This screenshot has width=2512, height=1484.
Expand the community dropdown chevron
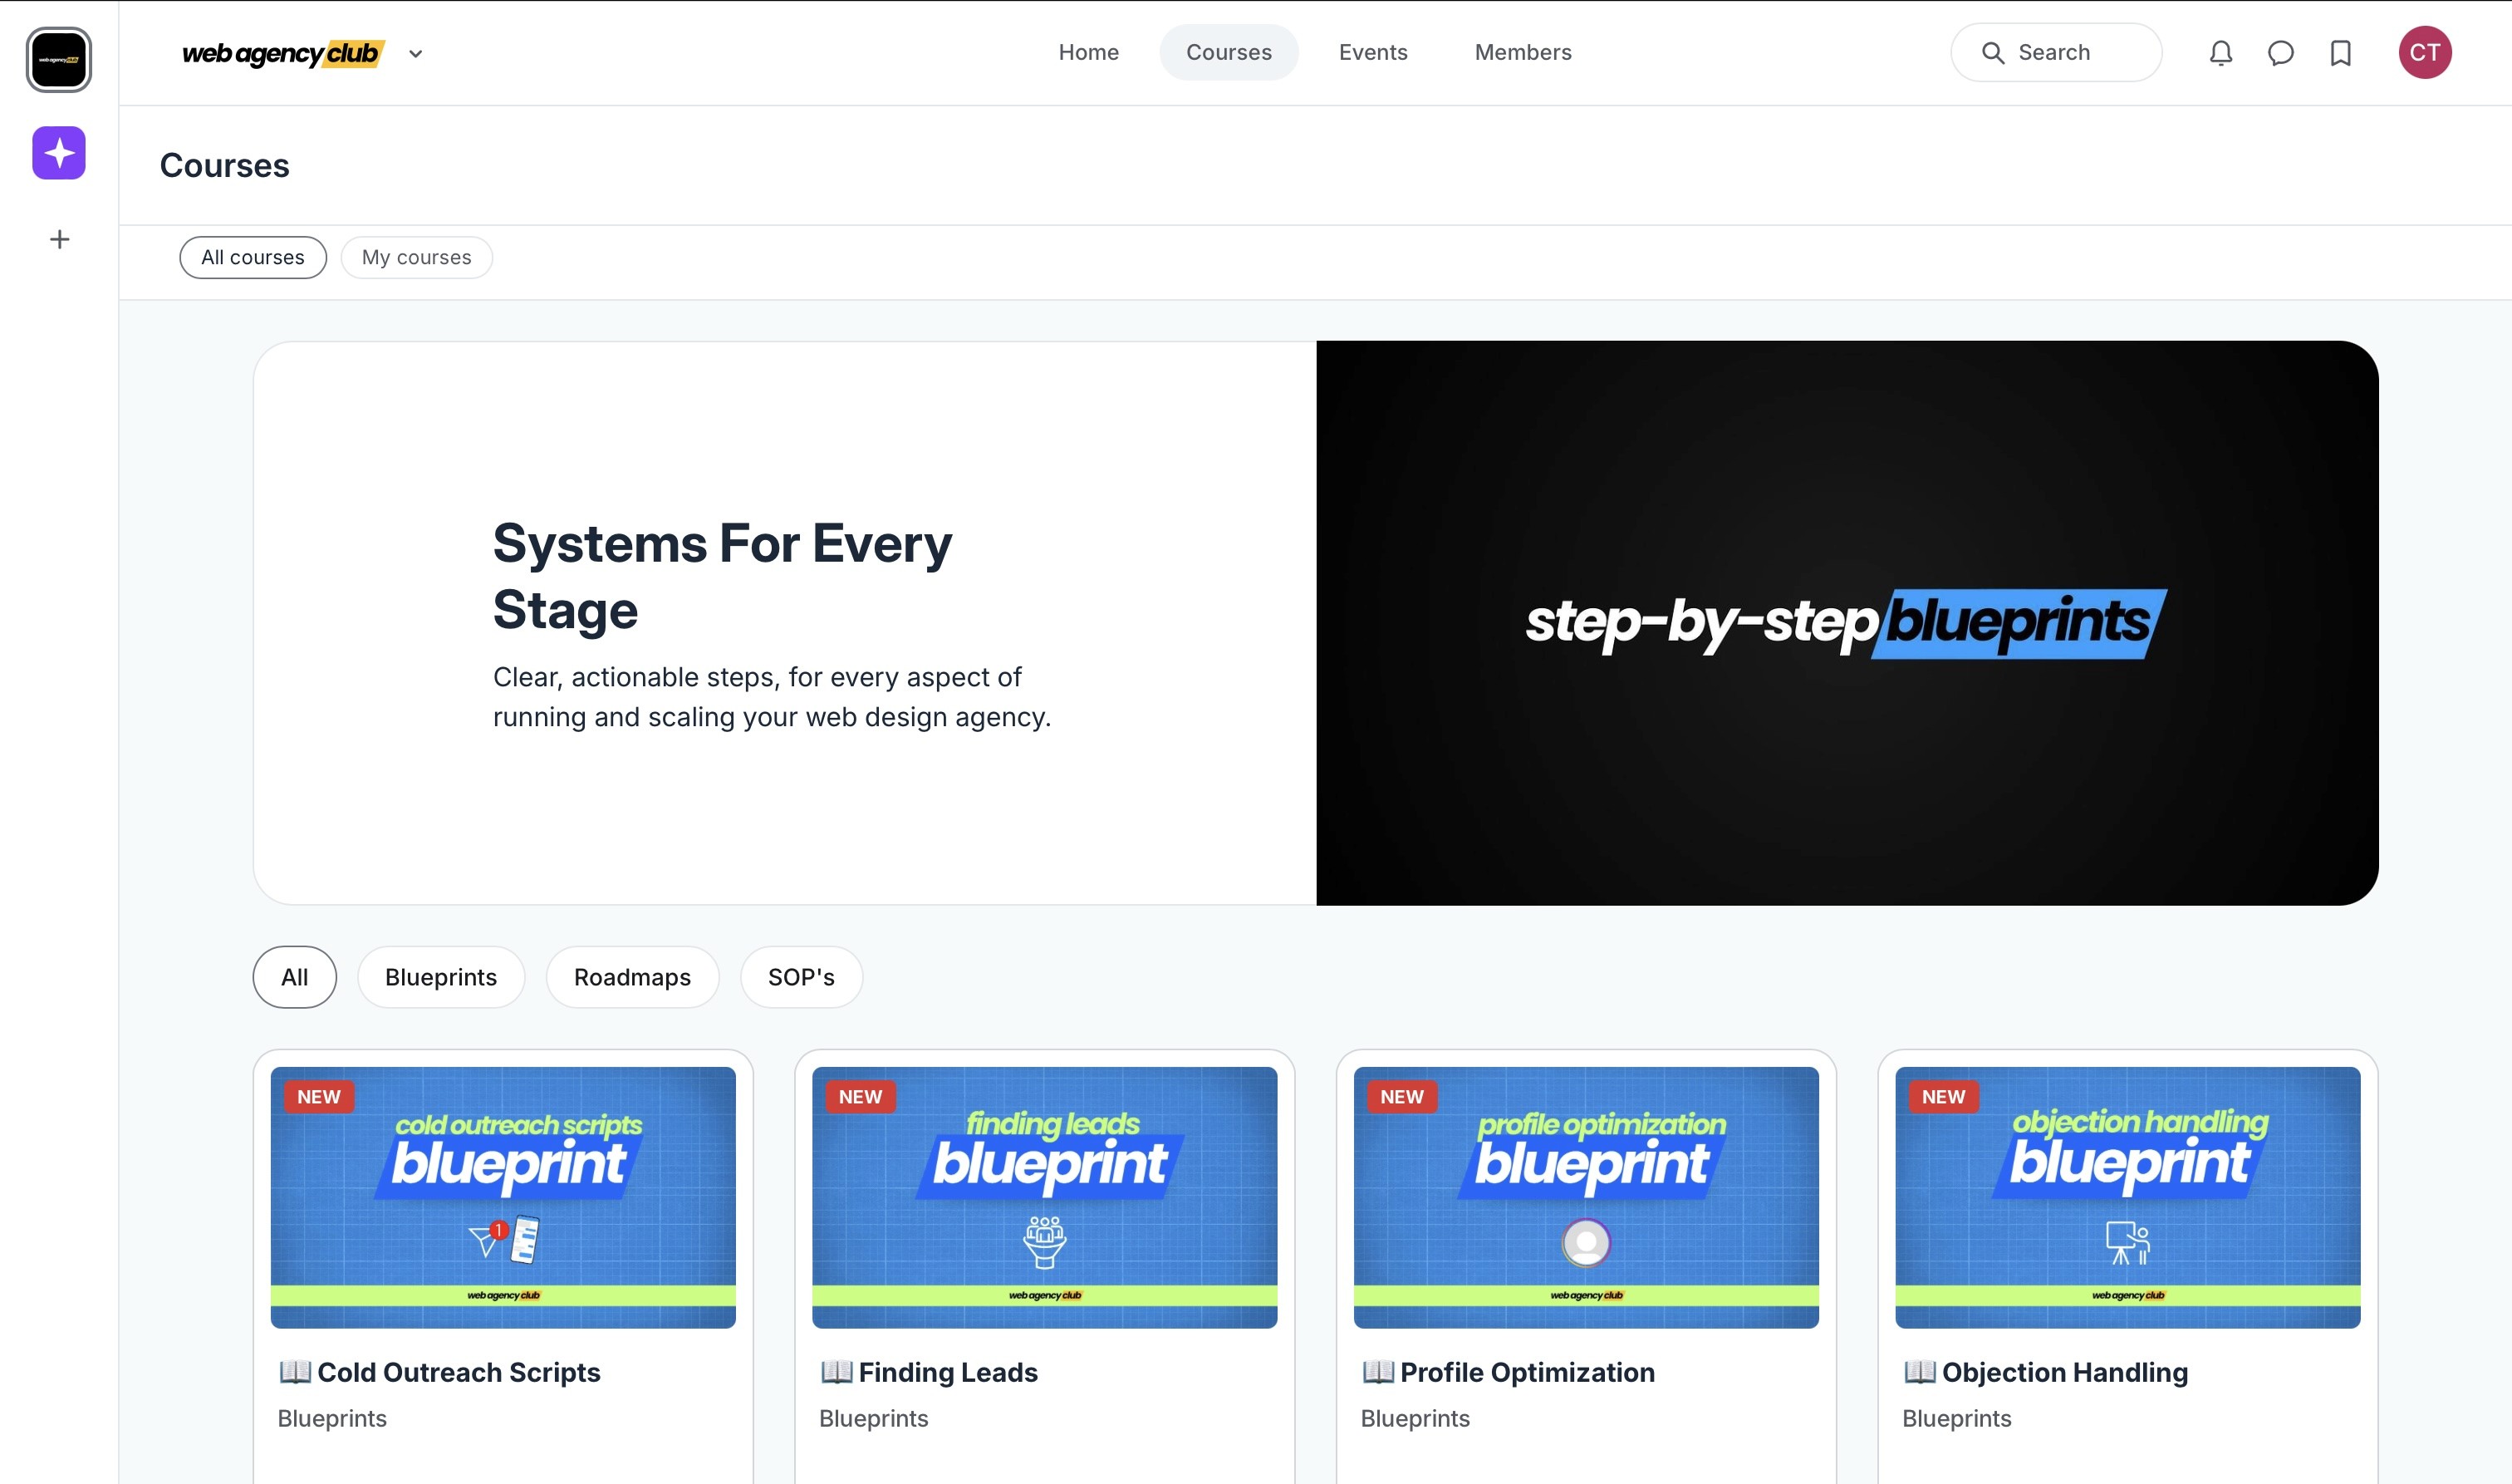click(x=416, y=54)
